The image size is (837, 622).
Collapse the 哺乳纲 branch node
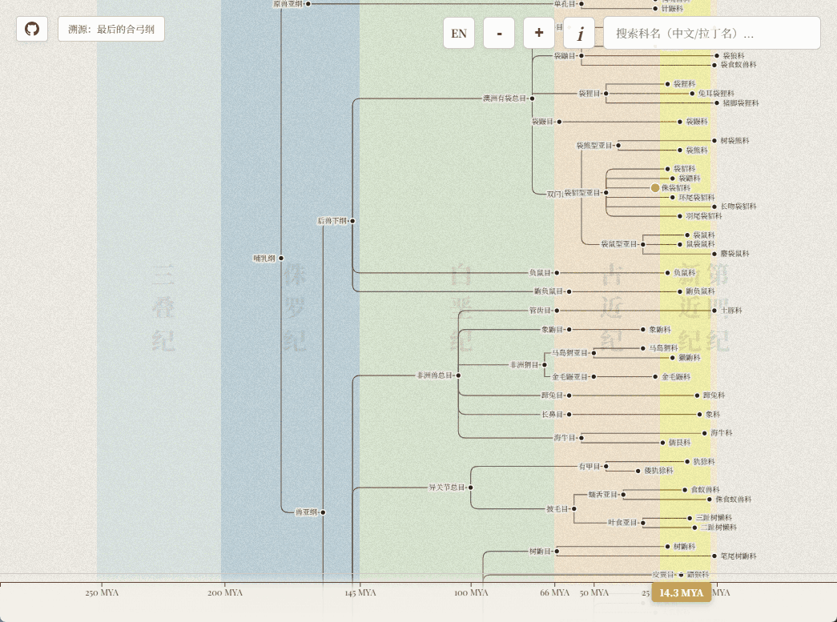pyautogui.click(x=281, y=258)
